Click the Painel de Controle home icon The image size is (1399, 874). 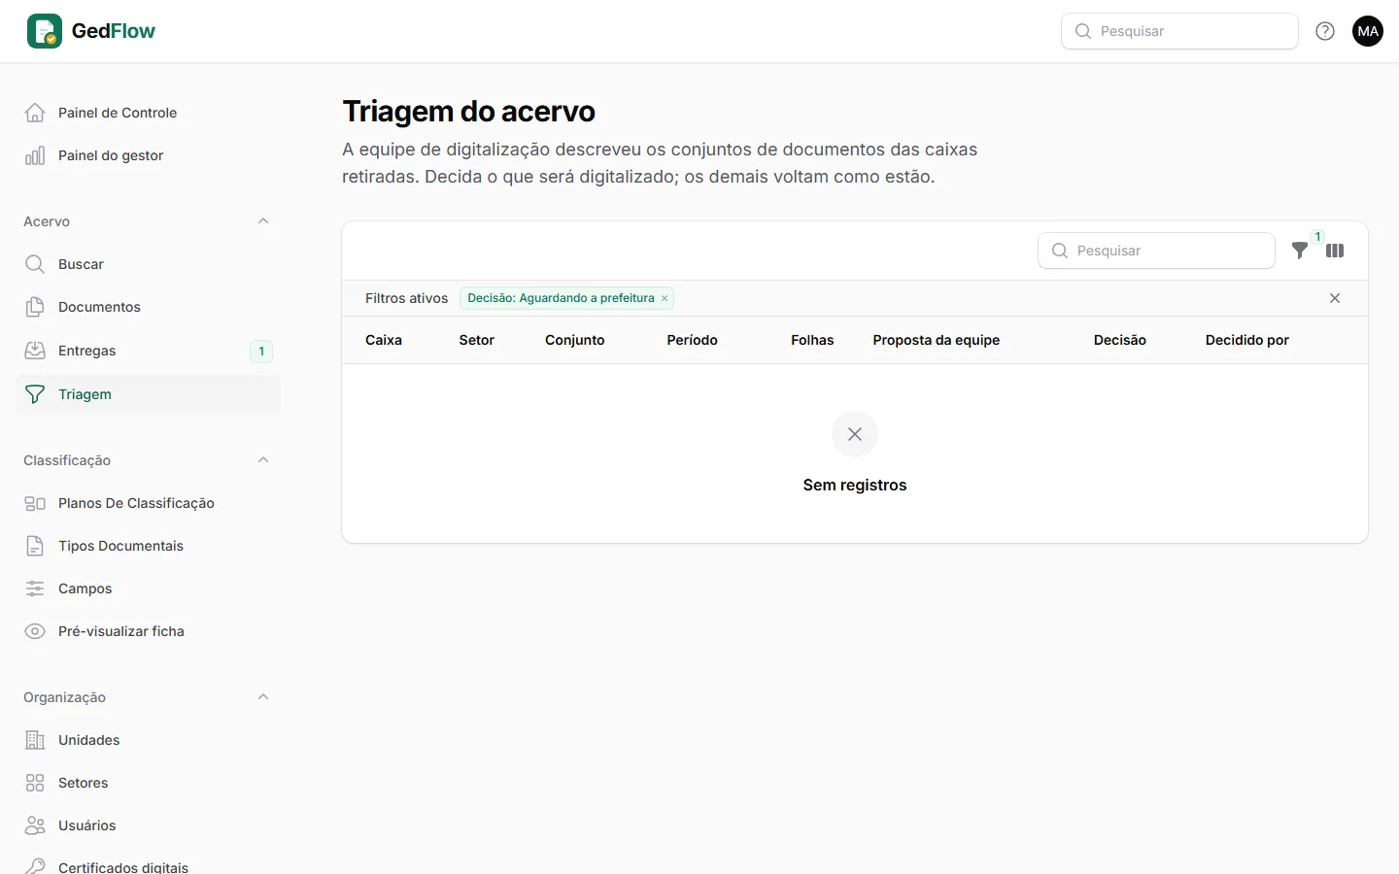pos(35,113)
